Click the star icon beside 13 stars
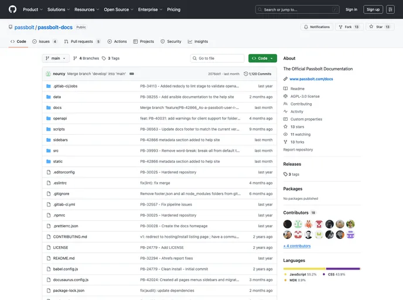Screen dimensions: 403x300 [x=285, y=127]
